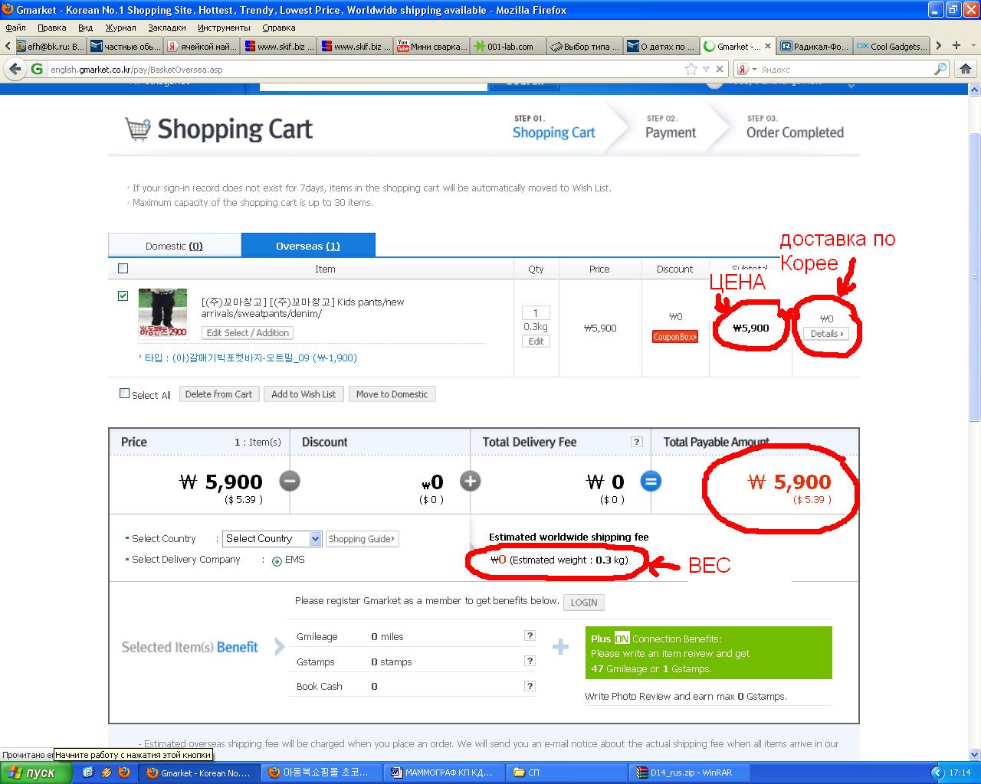
Task: Open the Справка menu
Action: pyautogui.click(x=278, y=28)
